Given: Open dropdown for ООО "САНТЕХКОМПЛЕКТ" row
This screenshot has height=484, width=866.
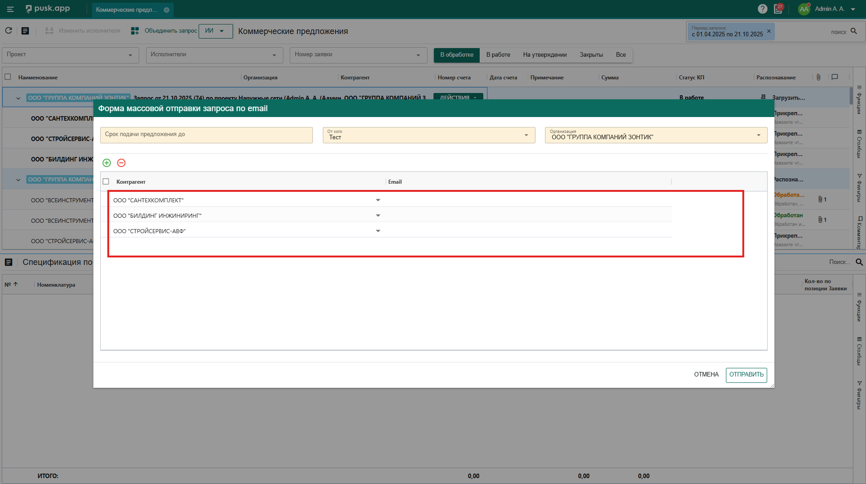Looking at the screenshot, I should click(x=378, y=200).
